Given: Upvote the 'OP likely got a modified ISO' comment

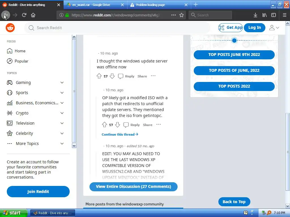Looking at the screenshot, I should point(105,125).
